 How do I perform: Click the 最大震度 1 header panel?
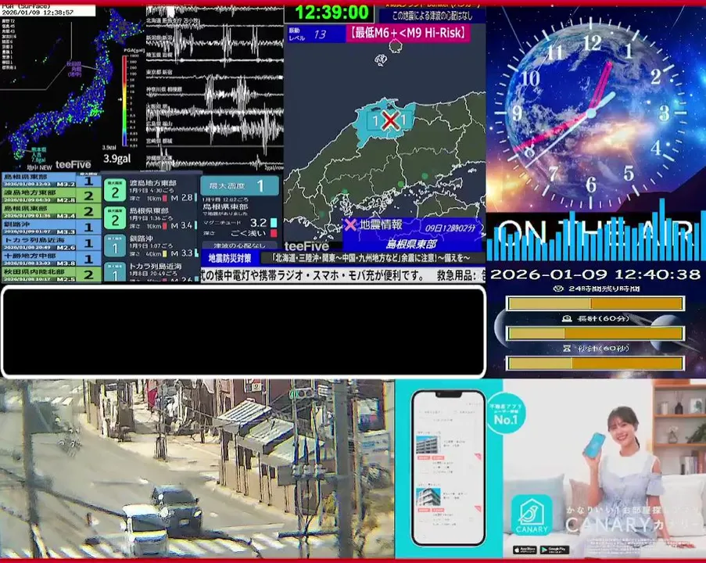pyautogui.click(x=239, y=185)
